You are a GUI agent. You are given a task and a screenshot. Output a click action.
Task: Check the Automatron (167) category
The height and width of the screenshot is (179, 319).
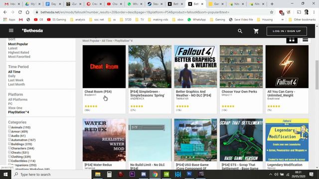coord(9,139)
